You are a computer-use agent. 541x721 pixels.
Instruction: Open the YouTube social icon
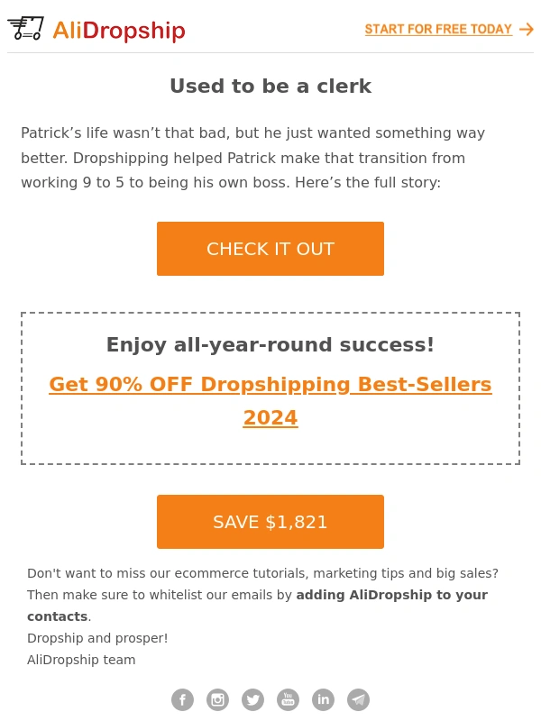[288, 700]
